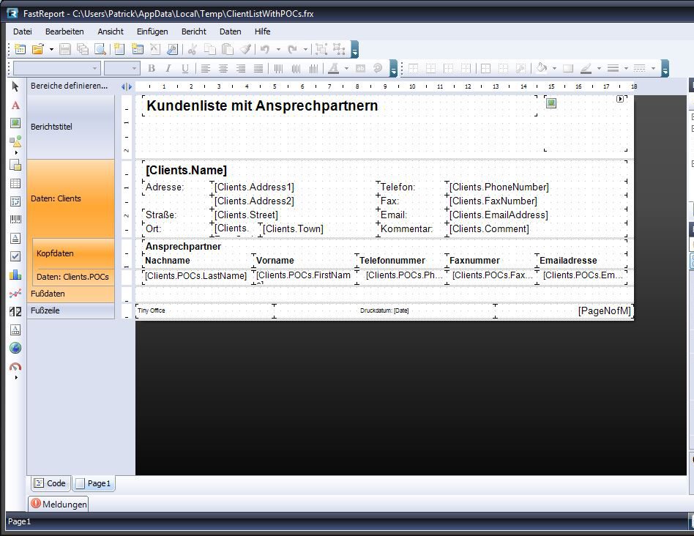Expand the undo history dropdown

pos(278,49)
